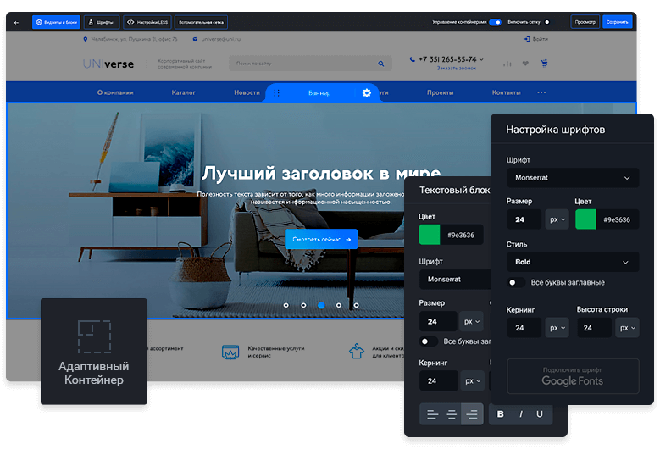
Task: Select the active third banner slide dot
Action: (321, 305)
